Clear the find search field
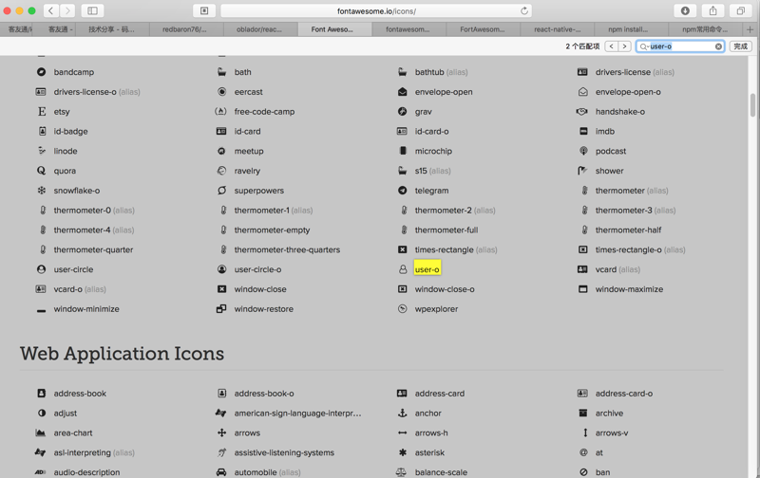 (718, 46)
